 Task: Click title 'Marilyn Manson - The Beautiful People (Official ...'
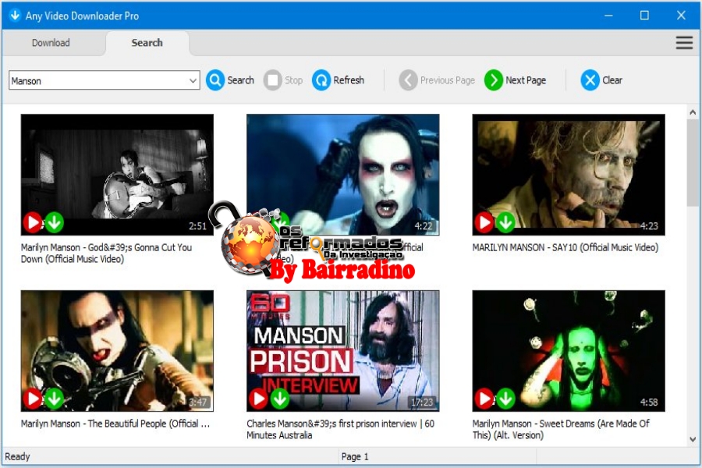tap(115, 424)
